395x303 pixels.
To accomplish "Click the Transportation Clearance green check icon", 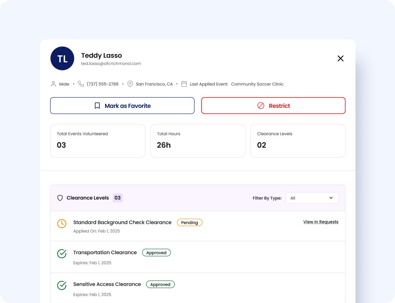I will (x=62, y=254).
